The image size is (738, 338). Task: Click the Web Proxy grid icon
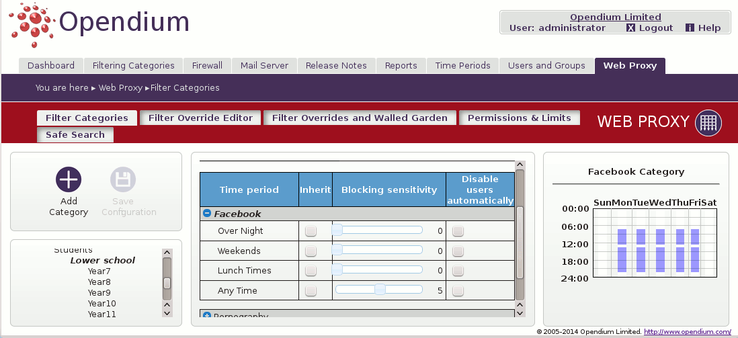click(708, 123)
